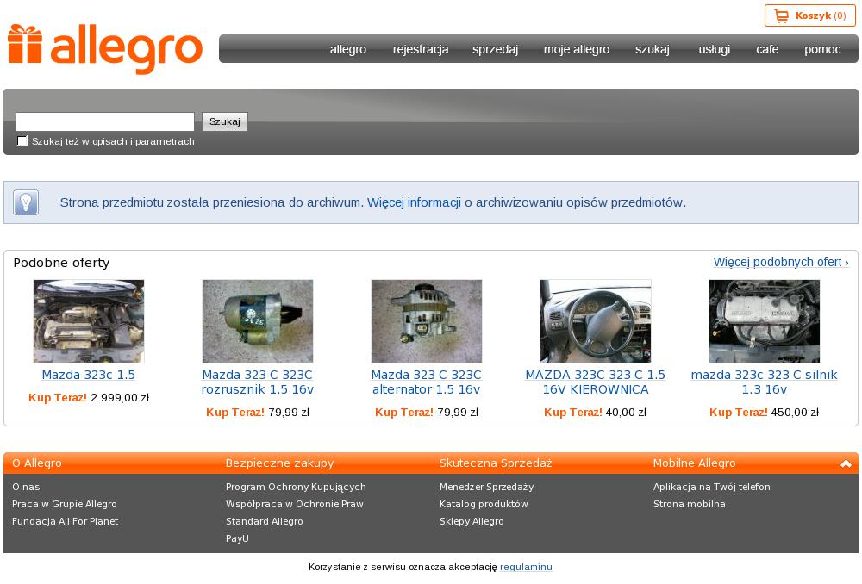Open Współpraca w Ochronie Praw link
The height and width of the screenshot is (584, 862).
click(x=295, y=504)
